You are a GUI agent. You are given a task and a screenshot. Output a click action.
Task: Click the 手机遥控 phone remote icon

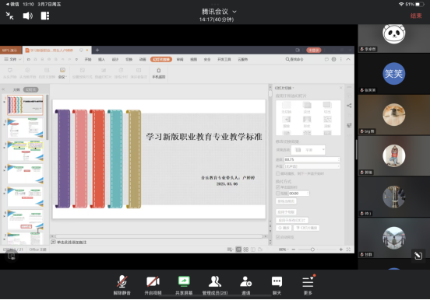(x=158, y=73)
